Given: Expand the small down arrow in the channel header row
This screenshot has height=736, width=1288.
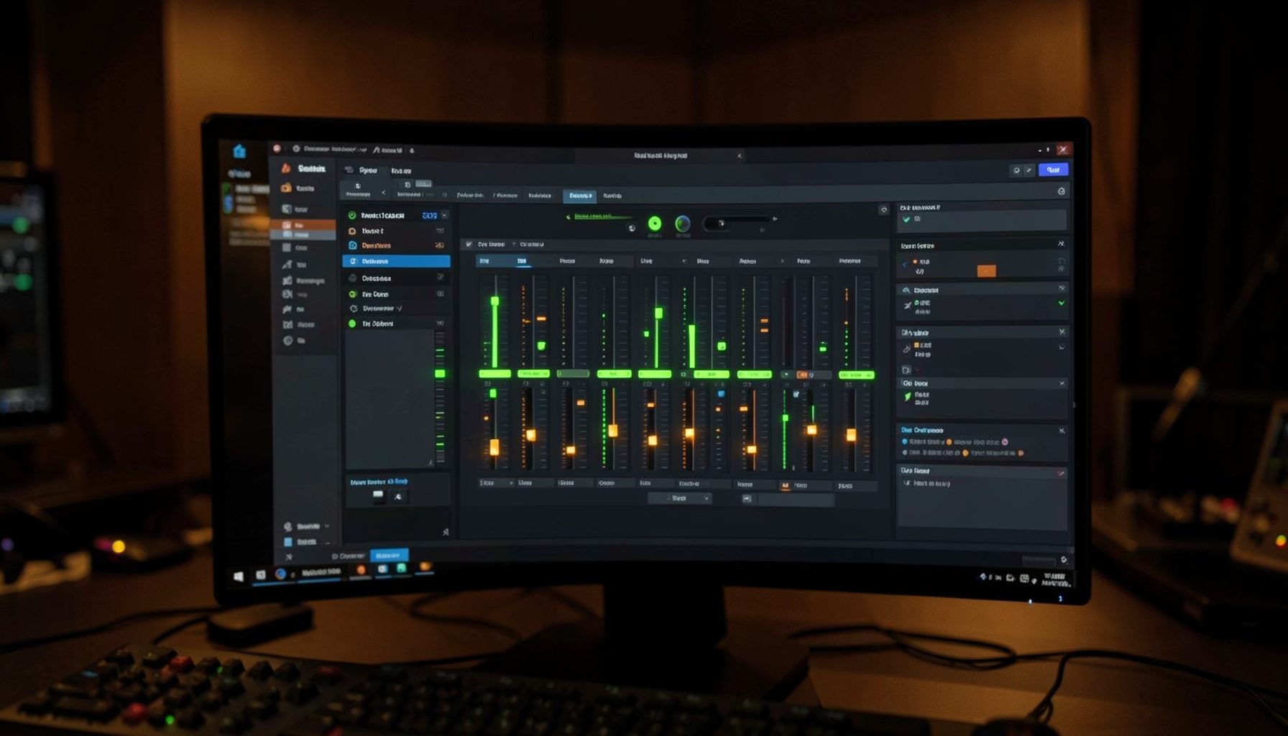Looking at the screenshot, I should 684,261.
